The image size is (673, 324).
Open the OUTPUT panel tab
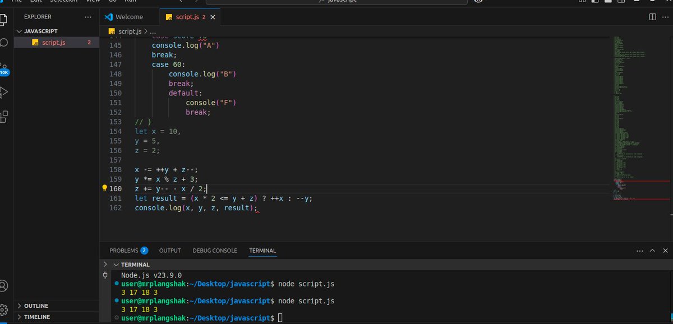[170, 251]
